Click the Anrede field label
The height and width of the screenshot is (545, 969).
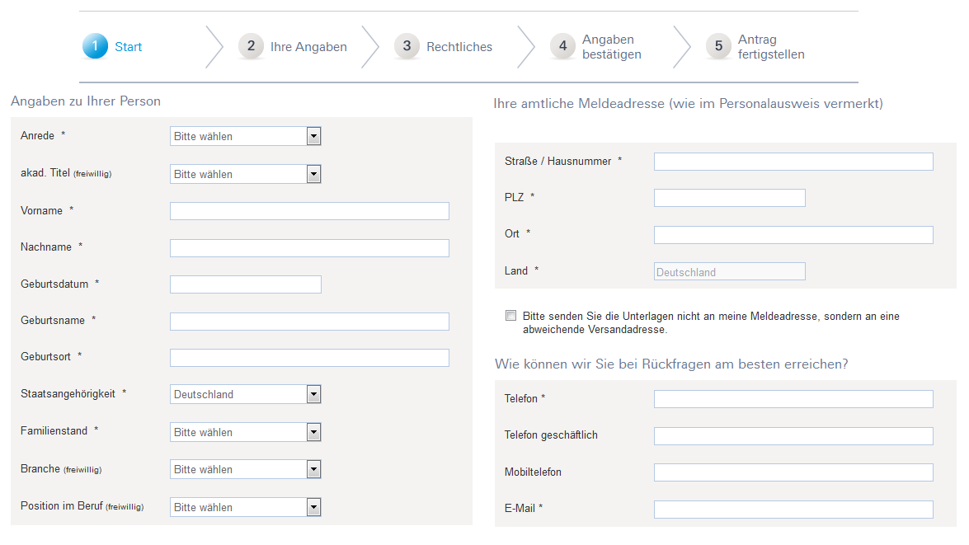click(x=37, y=136)
